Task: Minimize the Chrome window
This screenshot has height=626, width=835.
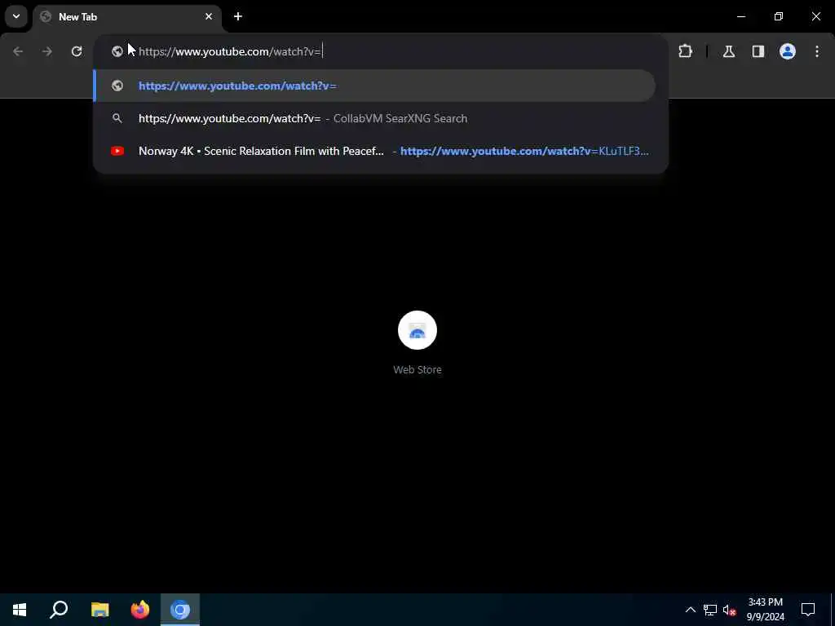Action: [x=740, y=16]
